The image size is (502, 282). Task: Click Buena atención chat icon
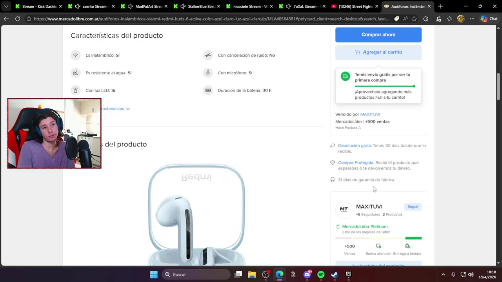coord(378,246)
